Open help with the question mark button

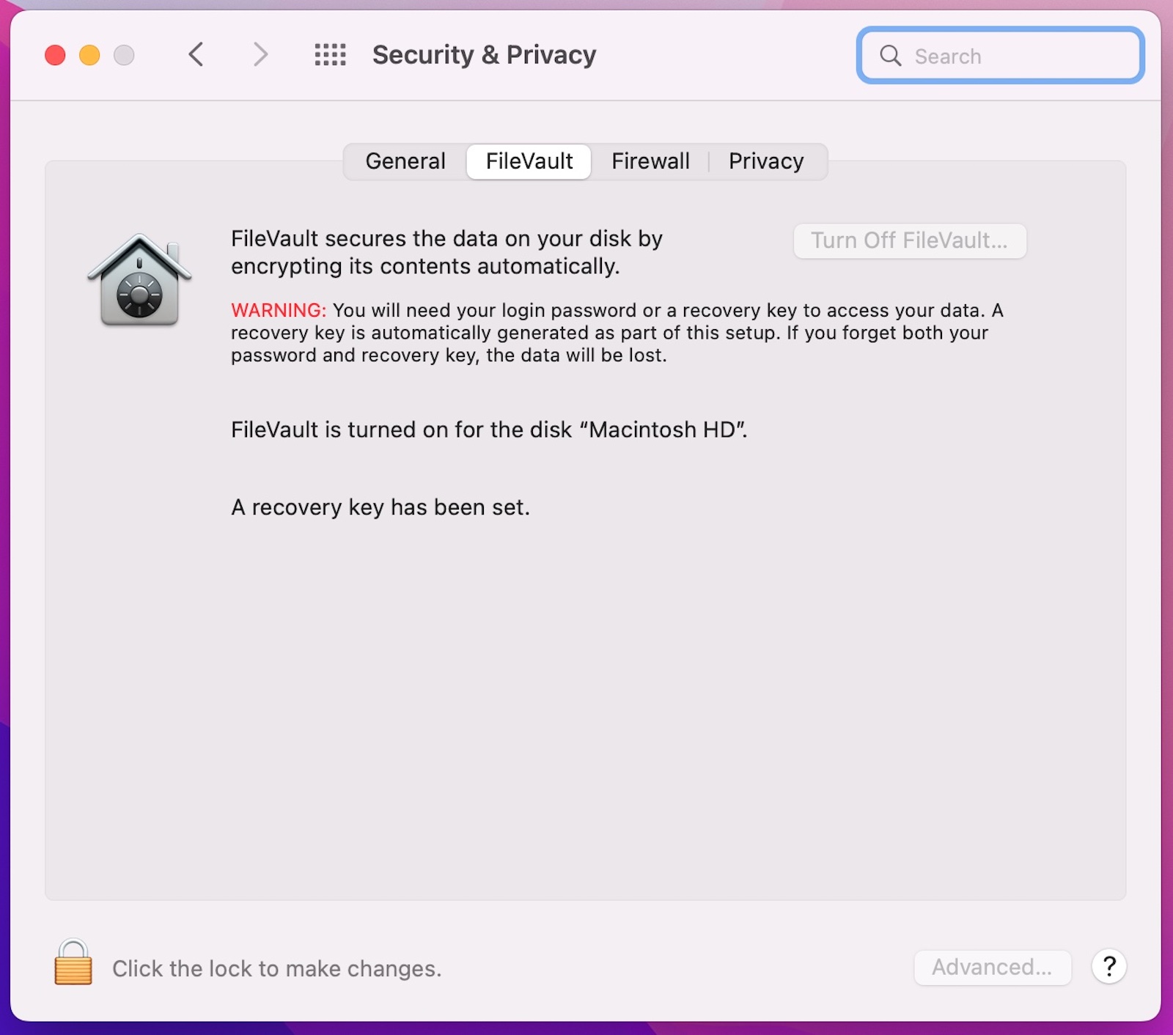click(x=1108, y=967)
